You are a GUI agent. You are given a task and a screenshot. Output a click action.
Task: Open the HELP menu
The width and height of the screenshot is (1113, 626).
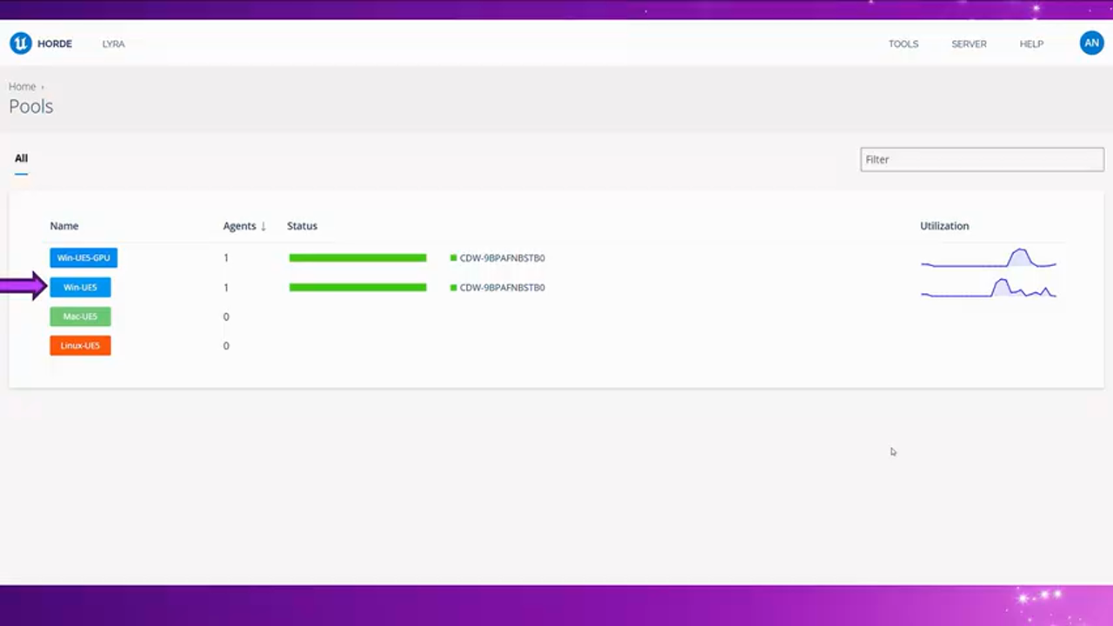pos(1031,43)
